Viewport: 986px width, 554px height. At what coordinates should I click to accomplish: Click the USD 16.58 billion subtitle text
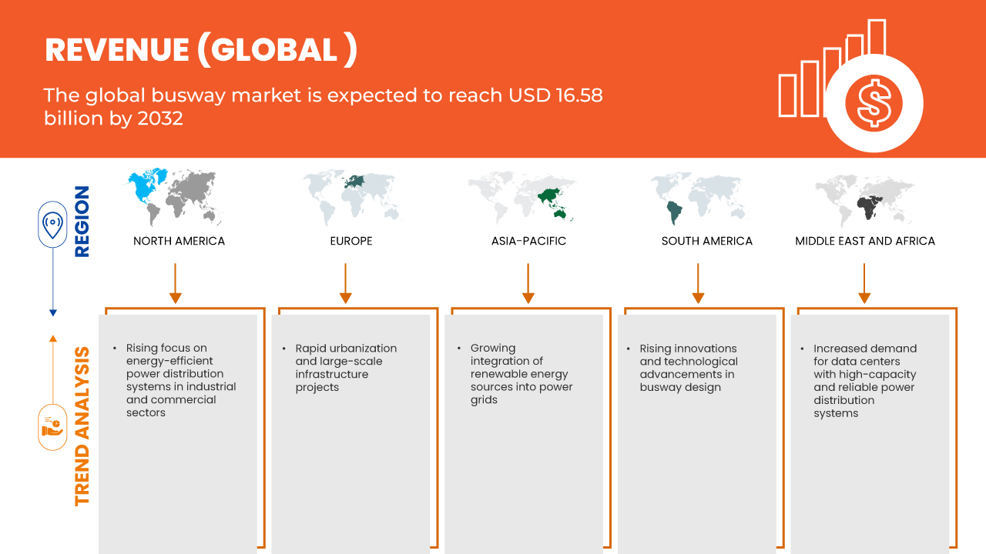(x=323, y=107)
